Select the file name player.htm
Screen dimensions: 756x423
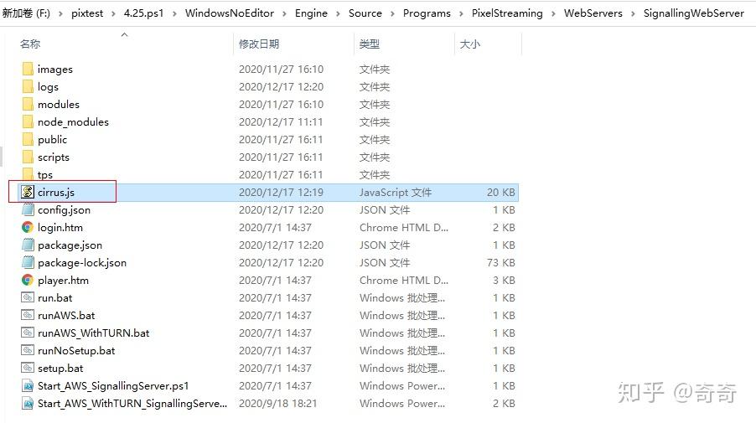tap(63, 280)
